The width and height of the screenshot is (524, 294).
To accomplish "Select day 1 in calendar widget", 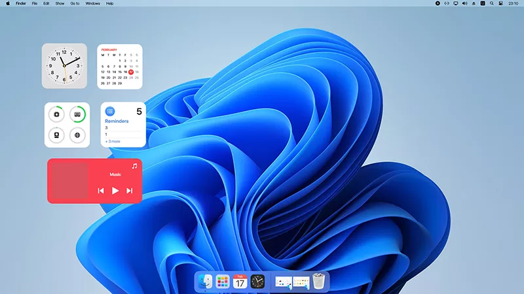I will coord(120,61).
